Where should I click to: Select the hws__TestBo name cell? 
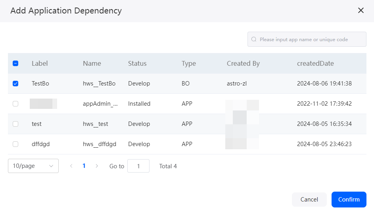pos(99,84)
